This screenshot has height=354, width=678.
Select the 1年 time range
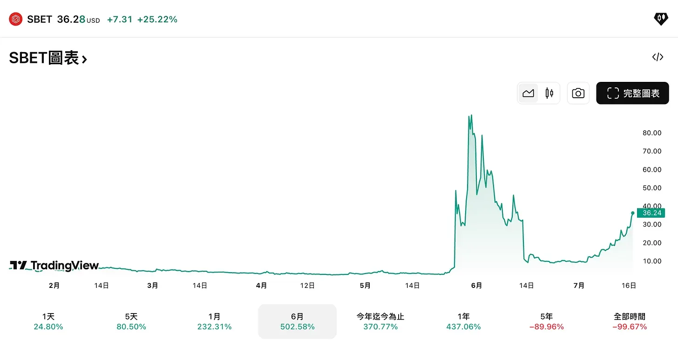click(463, 321)
